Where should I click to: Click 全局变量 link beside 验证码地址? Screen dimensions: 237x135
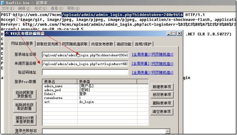click(x=141, y=72)
